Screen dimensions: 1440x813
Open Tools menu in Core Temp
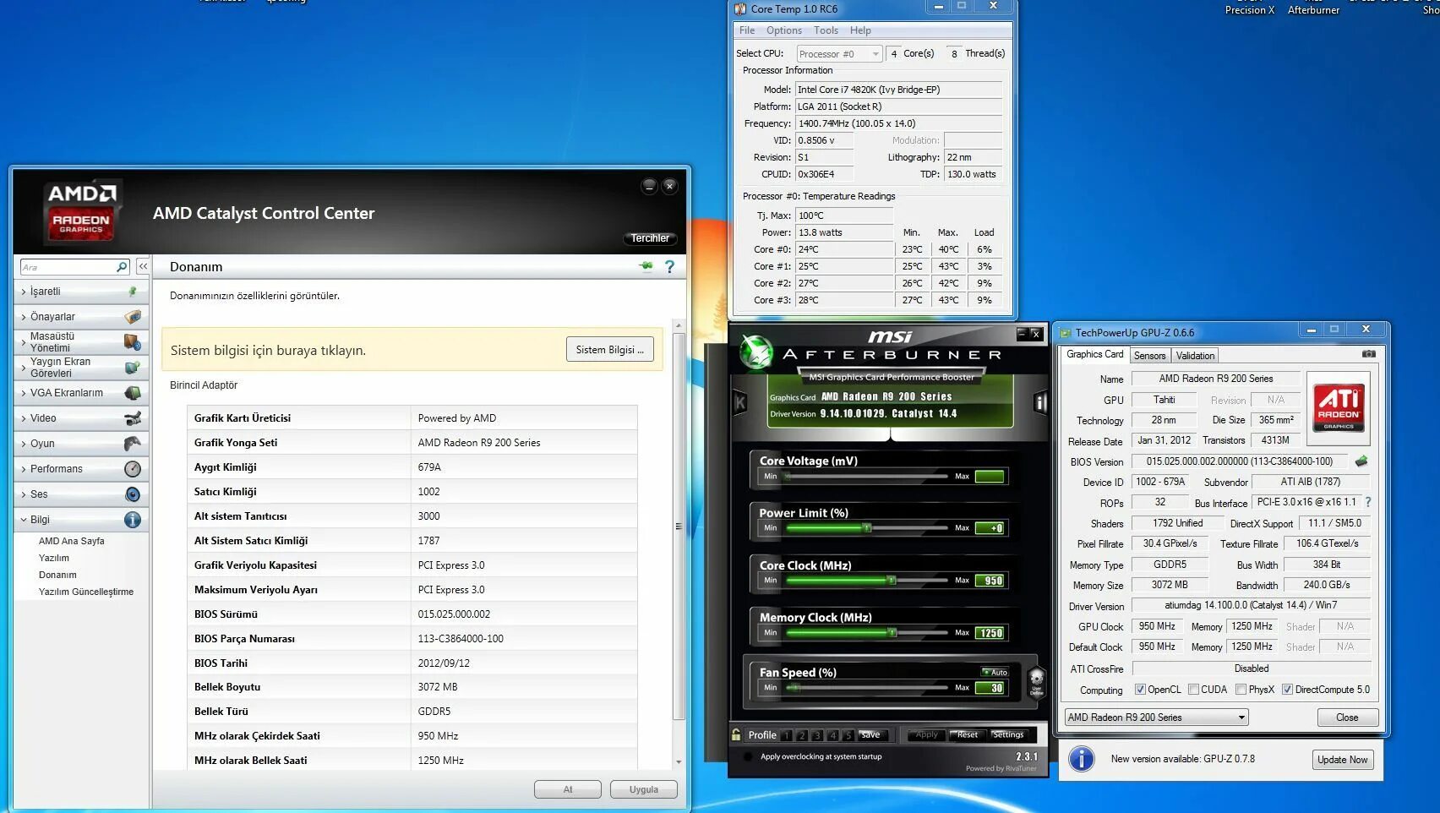(826, 30)
